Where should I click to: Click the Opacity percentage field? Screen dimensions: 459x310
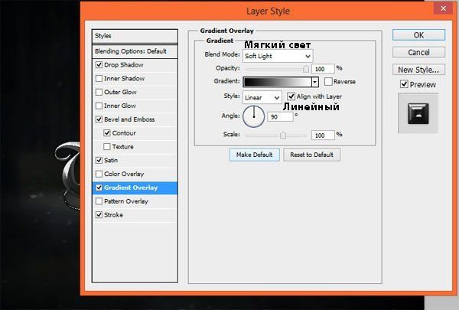[x=323, y=69]
